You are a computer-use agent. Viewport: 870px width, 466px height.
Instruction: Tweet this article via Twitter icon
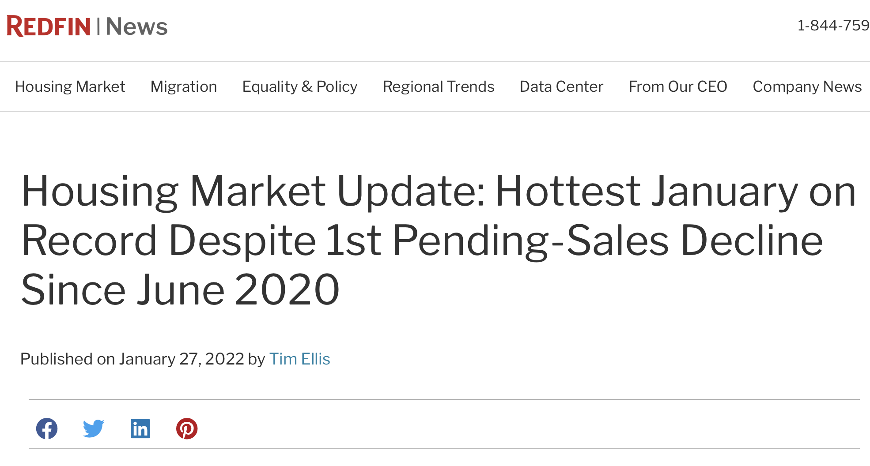click(x=94, y=428)
